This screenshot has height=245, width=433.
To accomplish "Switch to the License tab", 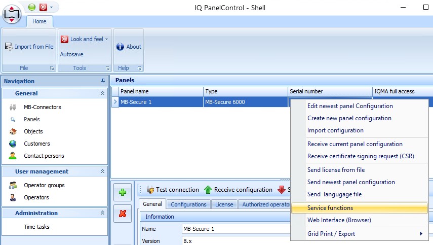I will click(x=224, y=204).
